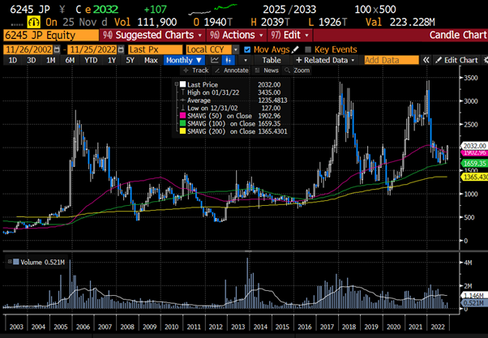Enable the Key Events checkbox

[x=308, y=49]
